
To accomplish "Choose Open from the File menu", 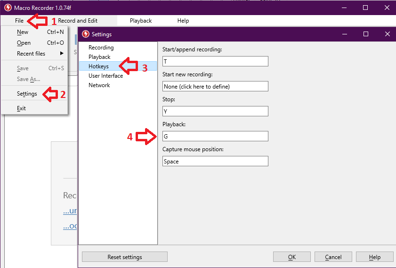I will 24,43.
